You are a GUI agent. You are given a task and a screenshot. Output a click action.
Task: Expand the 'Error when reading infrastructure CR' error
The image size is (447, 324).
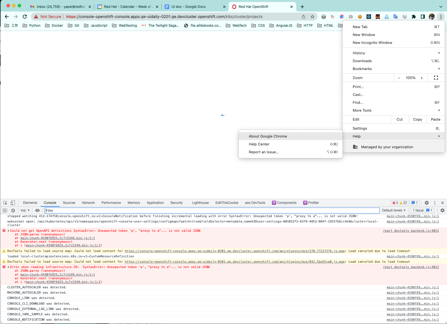coord(9,267)
